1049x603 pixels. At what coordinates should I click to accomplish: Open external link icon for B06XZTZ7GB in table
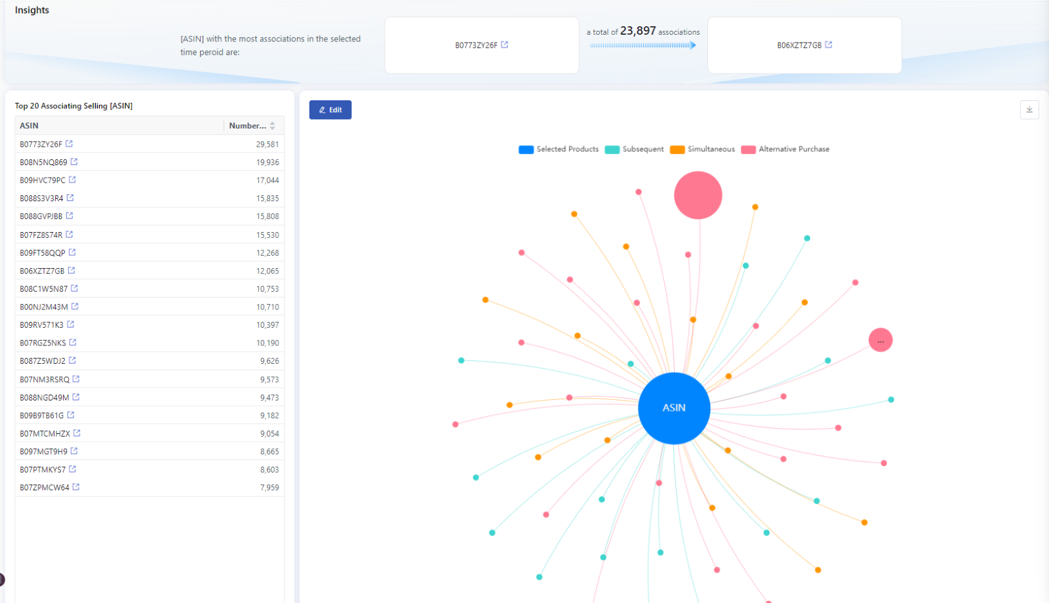[x=71, y=270]
